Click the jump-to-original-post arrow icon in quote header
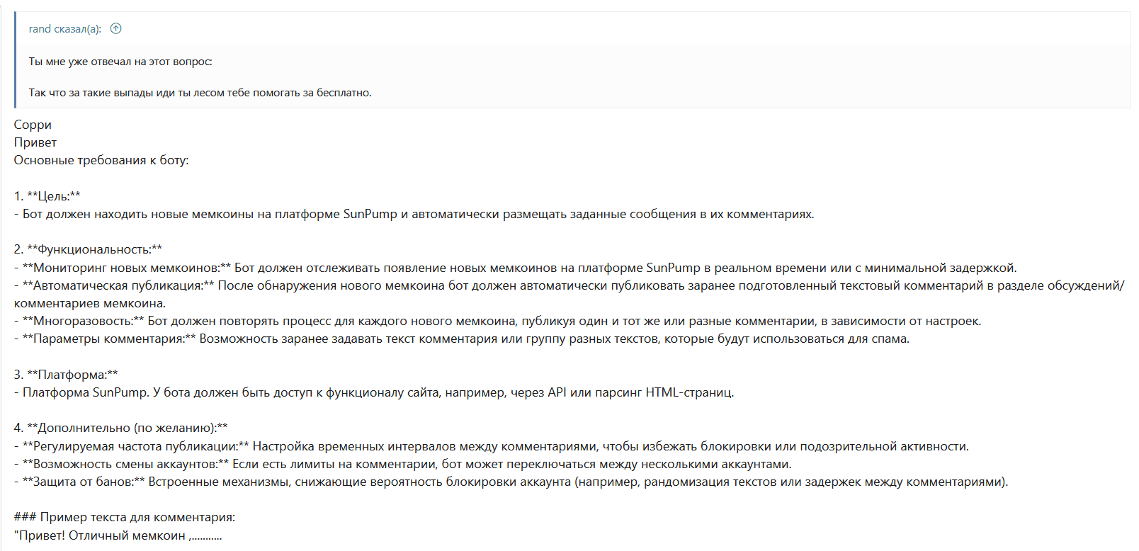This screenshot has width=1139, height=551. (116, 29)
